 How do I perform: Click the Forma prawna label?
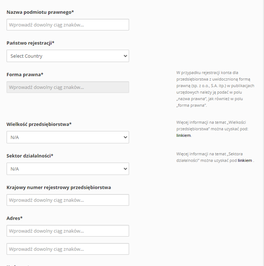click(25, 75)
